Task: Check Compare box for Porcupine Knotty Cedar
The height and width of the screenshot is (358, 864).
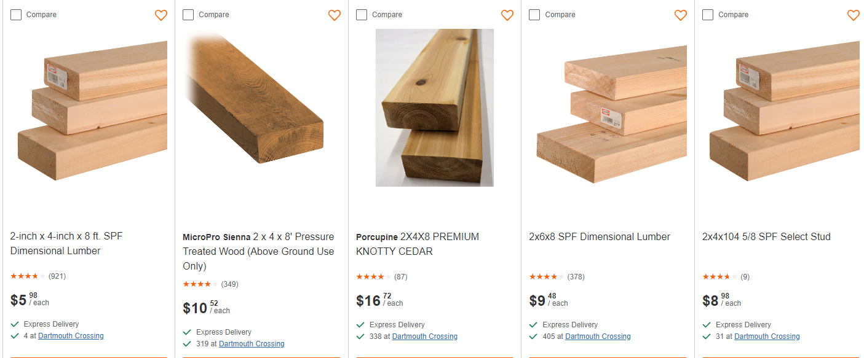Action: (x=362, y=15)
